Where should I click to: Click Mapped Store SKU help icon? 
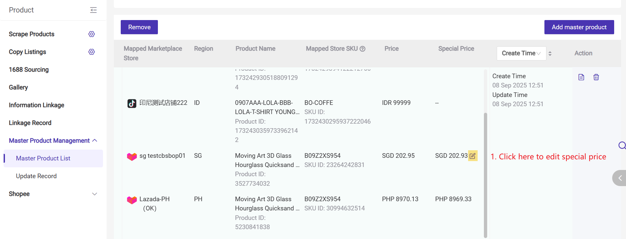(x=363, y=49)
